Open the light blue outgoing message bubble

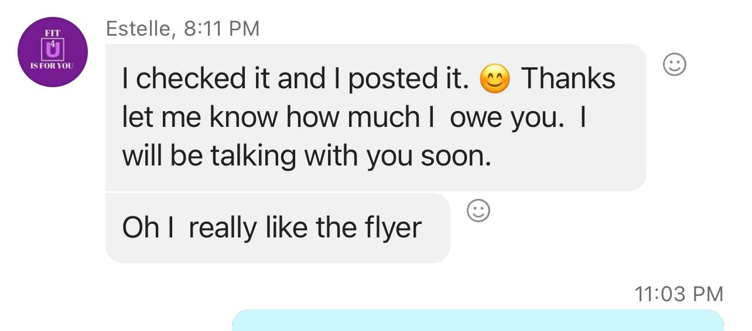coord(477,320)
